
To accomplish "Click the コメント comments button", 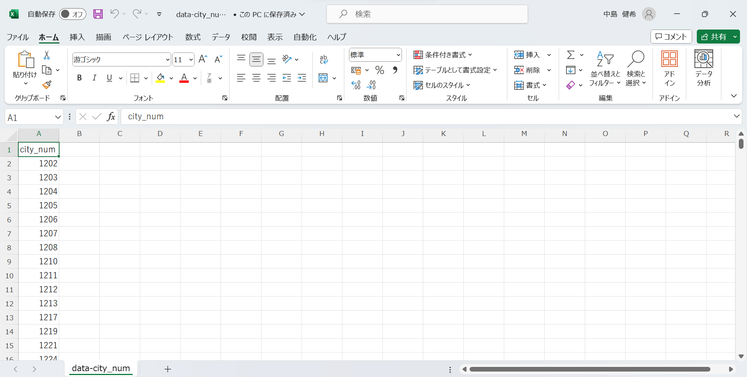I will coord(671,37).
